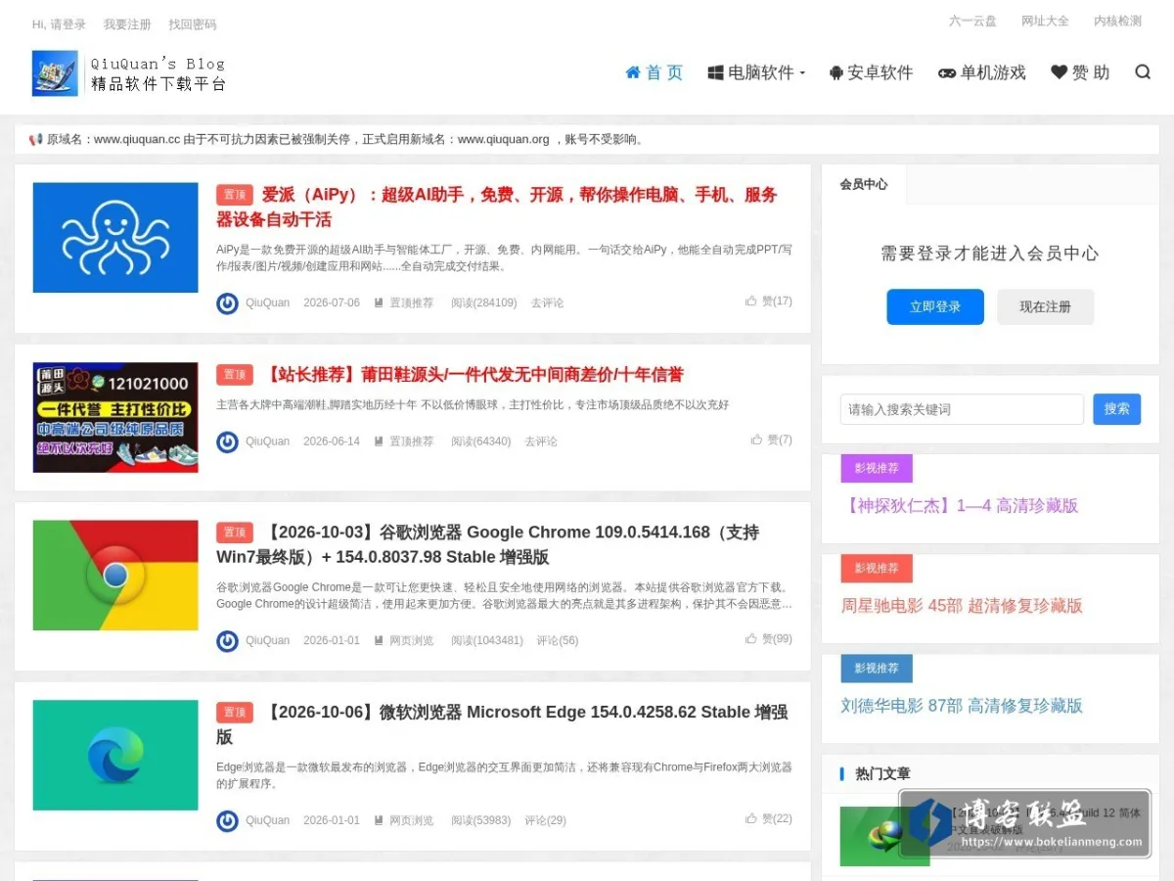The image size is (1174, 881).
Task: Click 阅读(284109) on the AiPy post
Action: point(484,303)
